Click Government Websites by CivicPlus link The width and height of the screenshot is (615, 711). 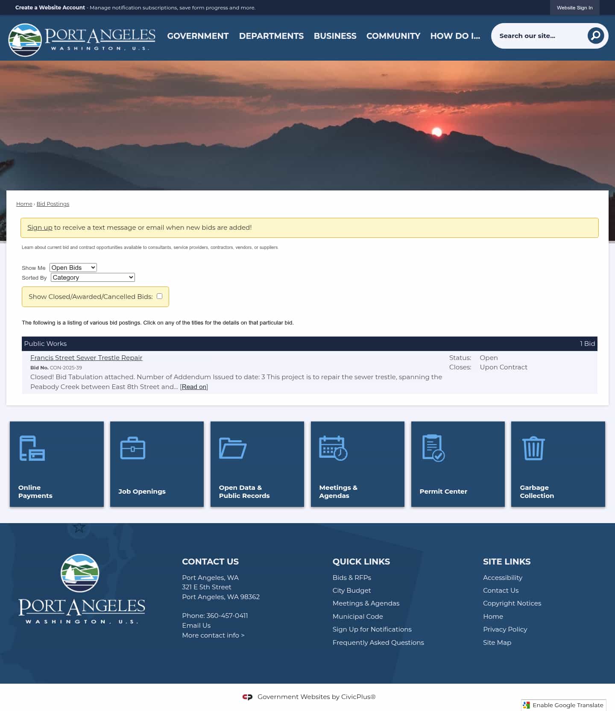316,697
